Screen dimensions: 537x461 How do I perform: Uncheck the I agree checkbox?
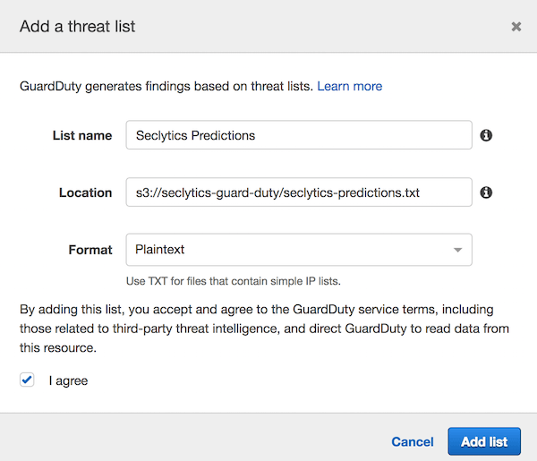pos(27,380)
